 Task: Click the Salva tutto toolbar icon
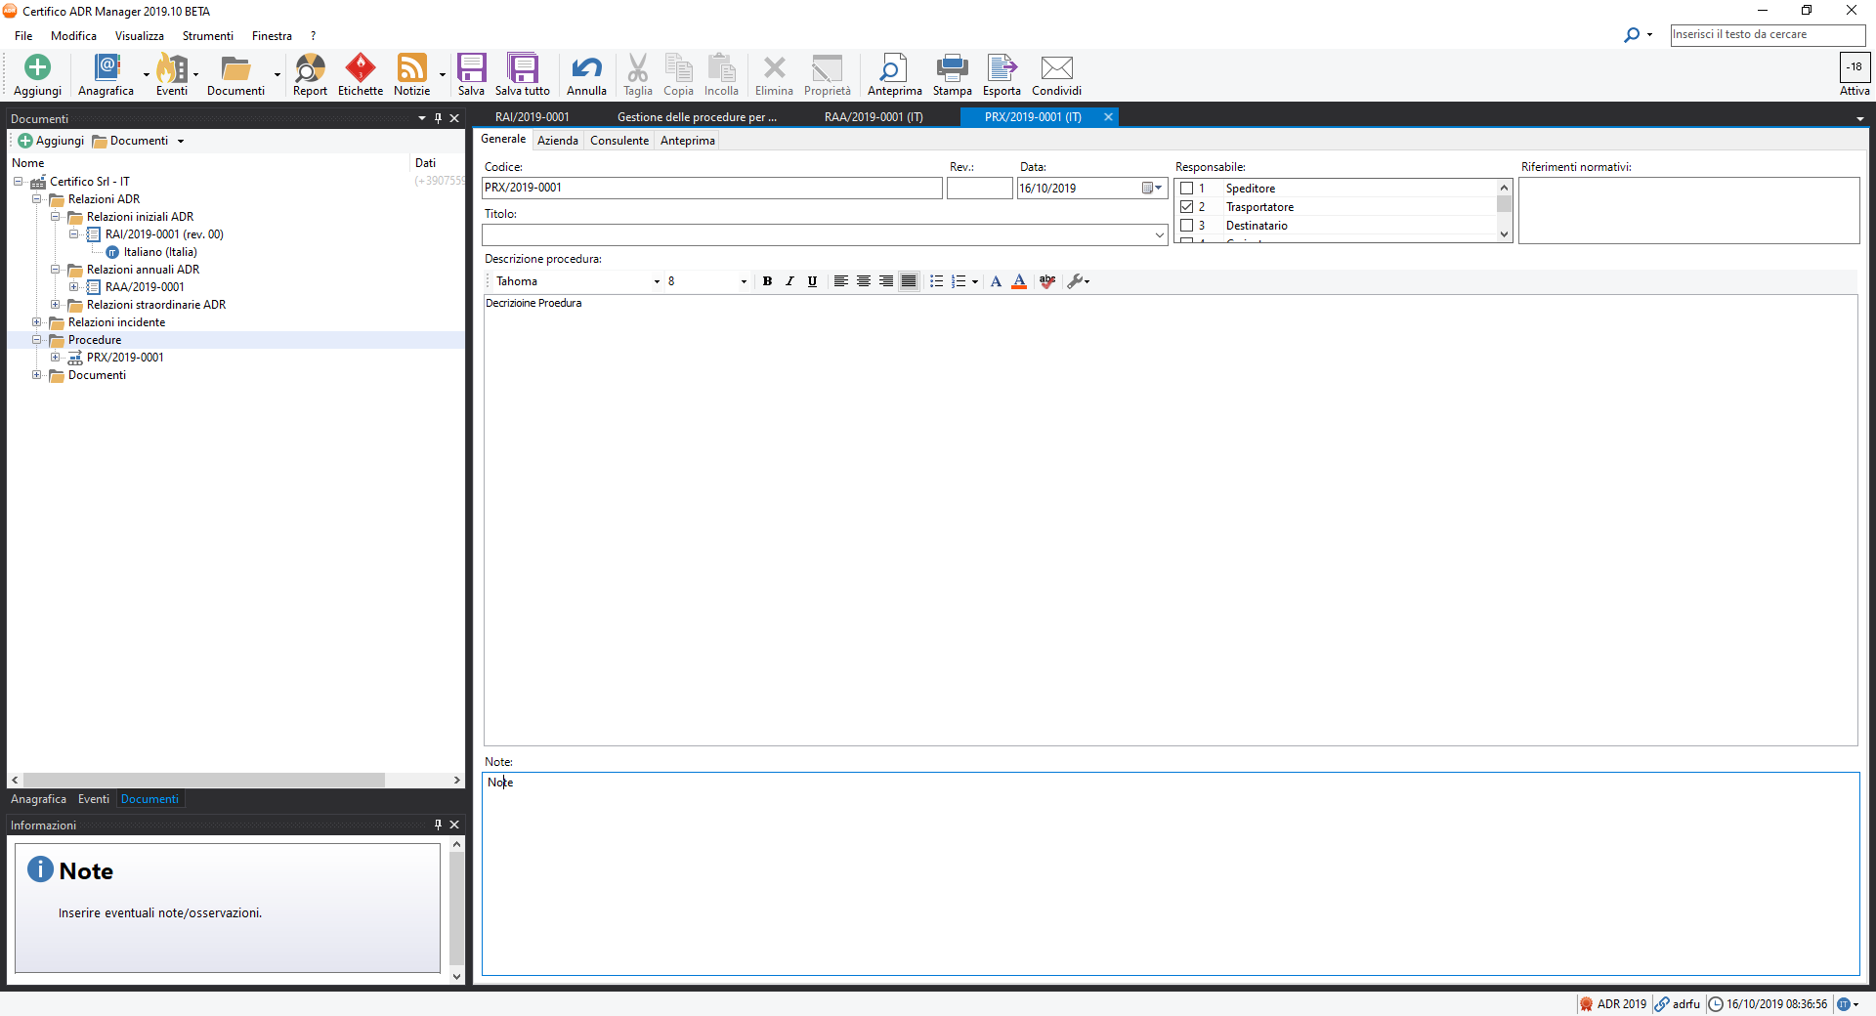tap(522, 68)
